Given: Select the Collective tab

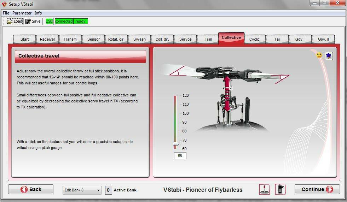Looking at the screenshot, I should coord(231,38).
